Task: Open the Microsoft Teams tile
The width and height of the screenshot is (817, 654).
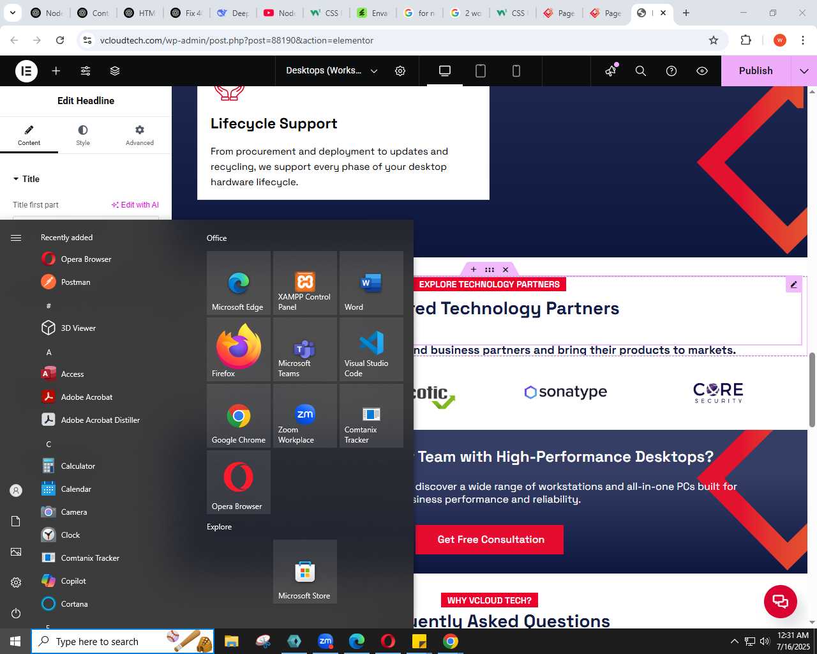Action: tap(305, 349)
